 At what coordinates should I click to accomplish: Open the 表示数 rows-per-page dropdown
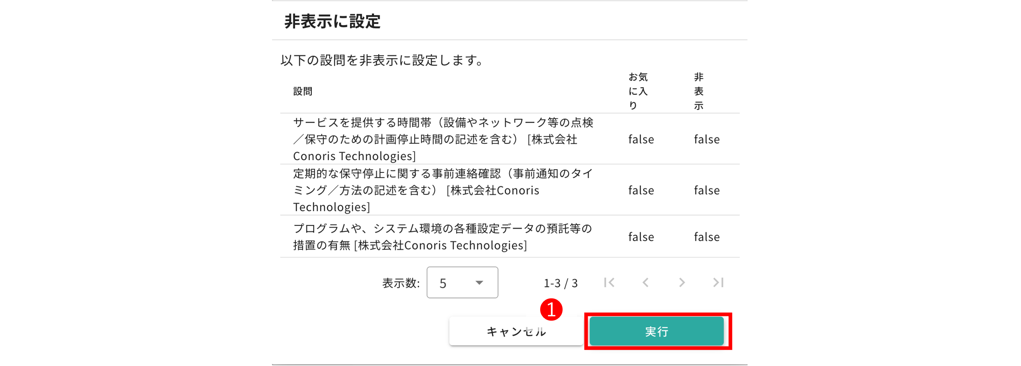462,282
